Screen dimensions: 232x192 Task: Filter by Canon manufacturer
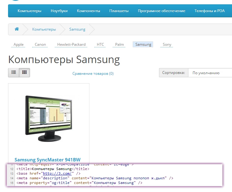(40, 45)
